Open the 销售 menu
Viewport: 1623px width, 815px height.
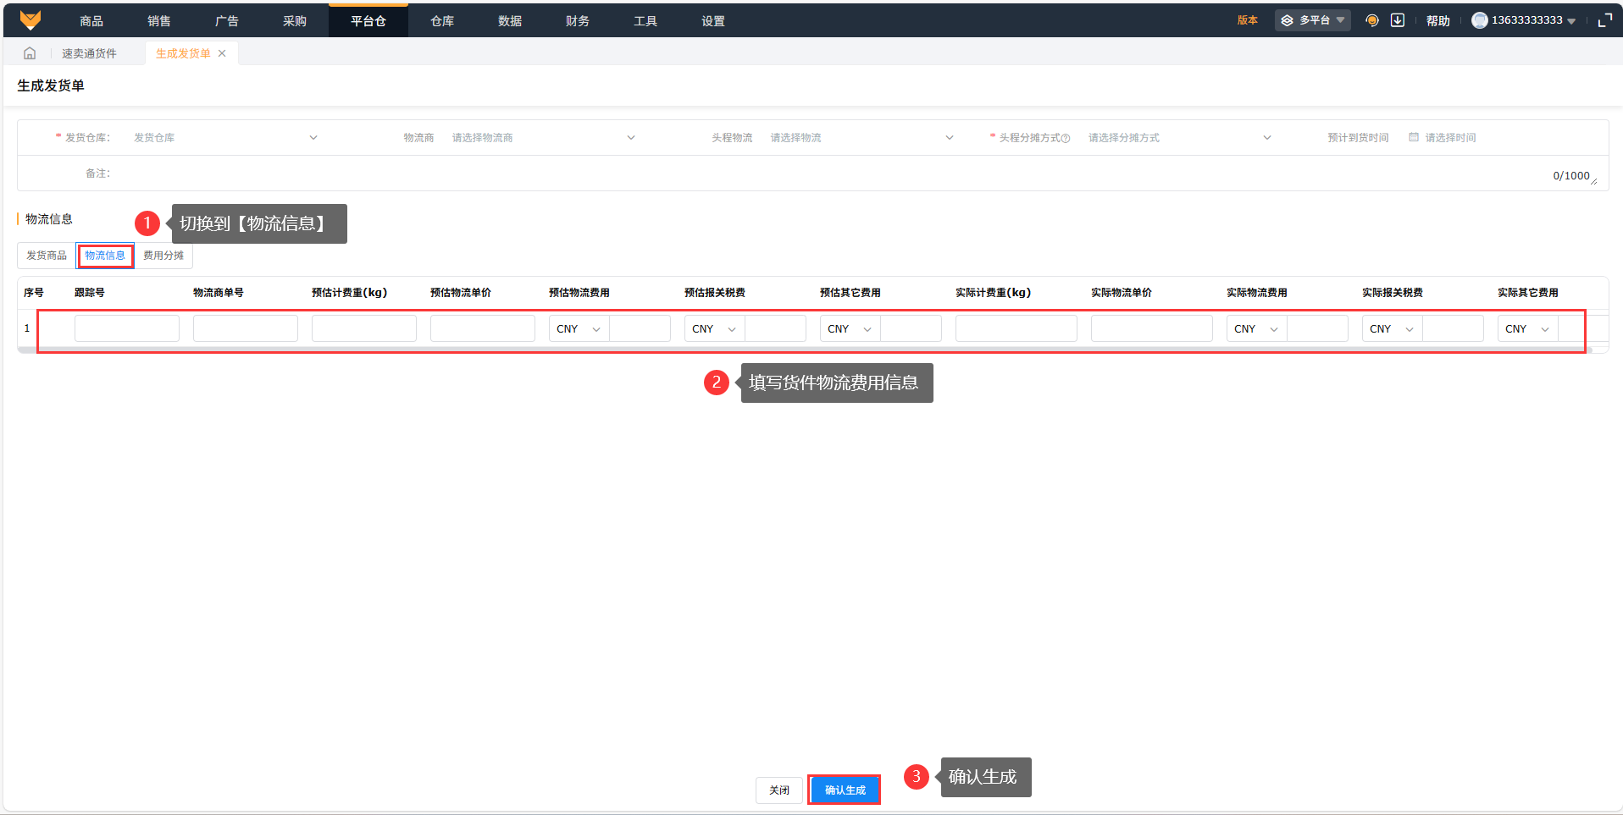[x=159, y=20]
